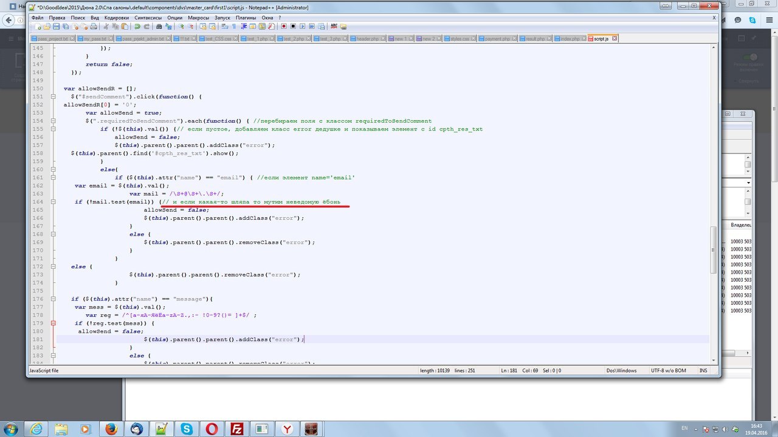Switch to the styles.css tab
The height and width of the screenshot is (437, 778).
tap(459, 38)
